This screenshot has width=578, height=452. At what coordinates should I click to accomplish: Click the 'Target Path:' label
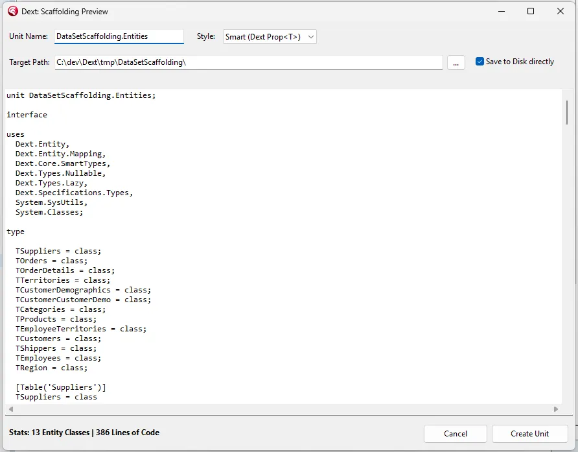coord(30,62)
